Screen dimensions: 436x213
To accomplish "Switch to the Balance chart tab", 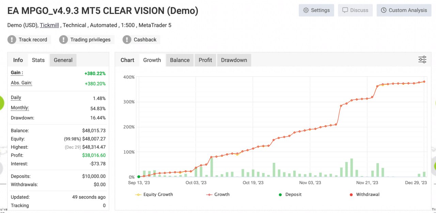I will click(180, 60).
